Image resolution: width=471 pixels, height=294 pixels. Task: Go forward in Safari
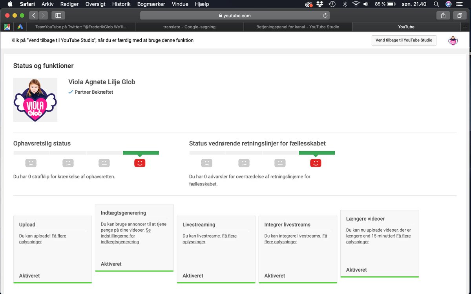click(43, 16)
